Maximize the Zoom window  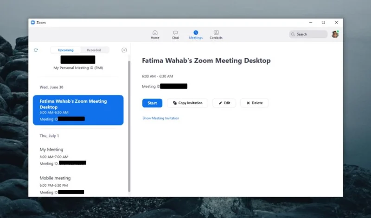(x=323, y=22)
